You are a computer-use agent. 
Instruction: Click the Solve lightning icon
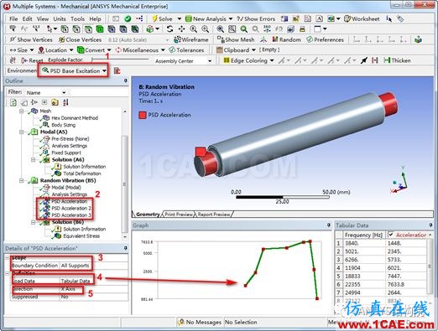pos(154,18)
